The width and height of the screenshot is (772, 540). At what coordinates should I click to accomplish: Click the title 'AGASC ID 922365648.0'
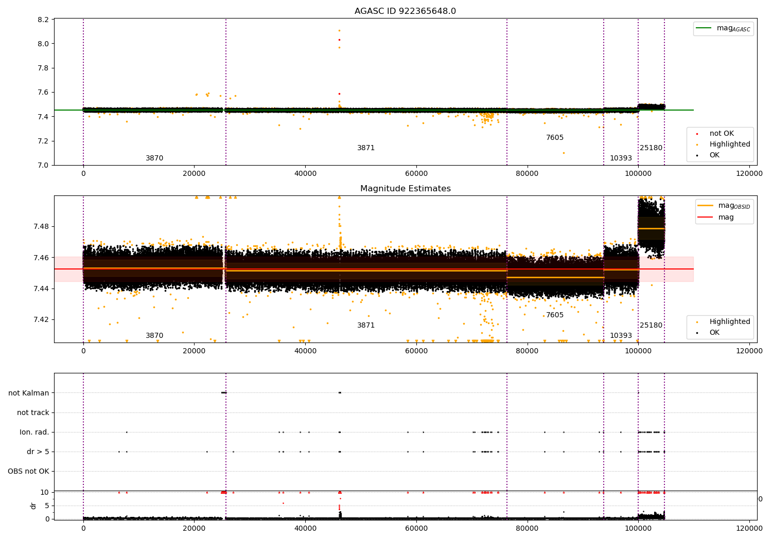pos(405,11)
